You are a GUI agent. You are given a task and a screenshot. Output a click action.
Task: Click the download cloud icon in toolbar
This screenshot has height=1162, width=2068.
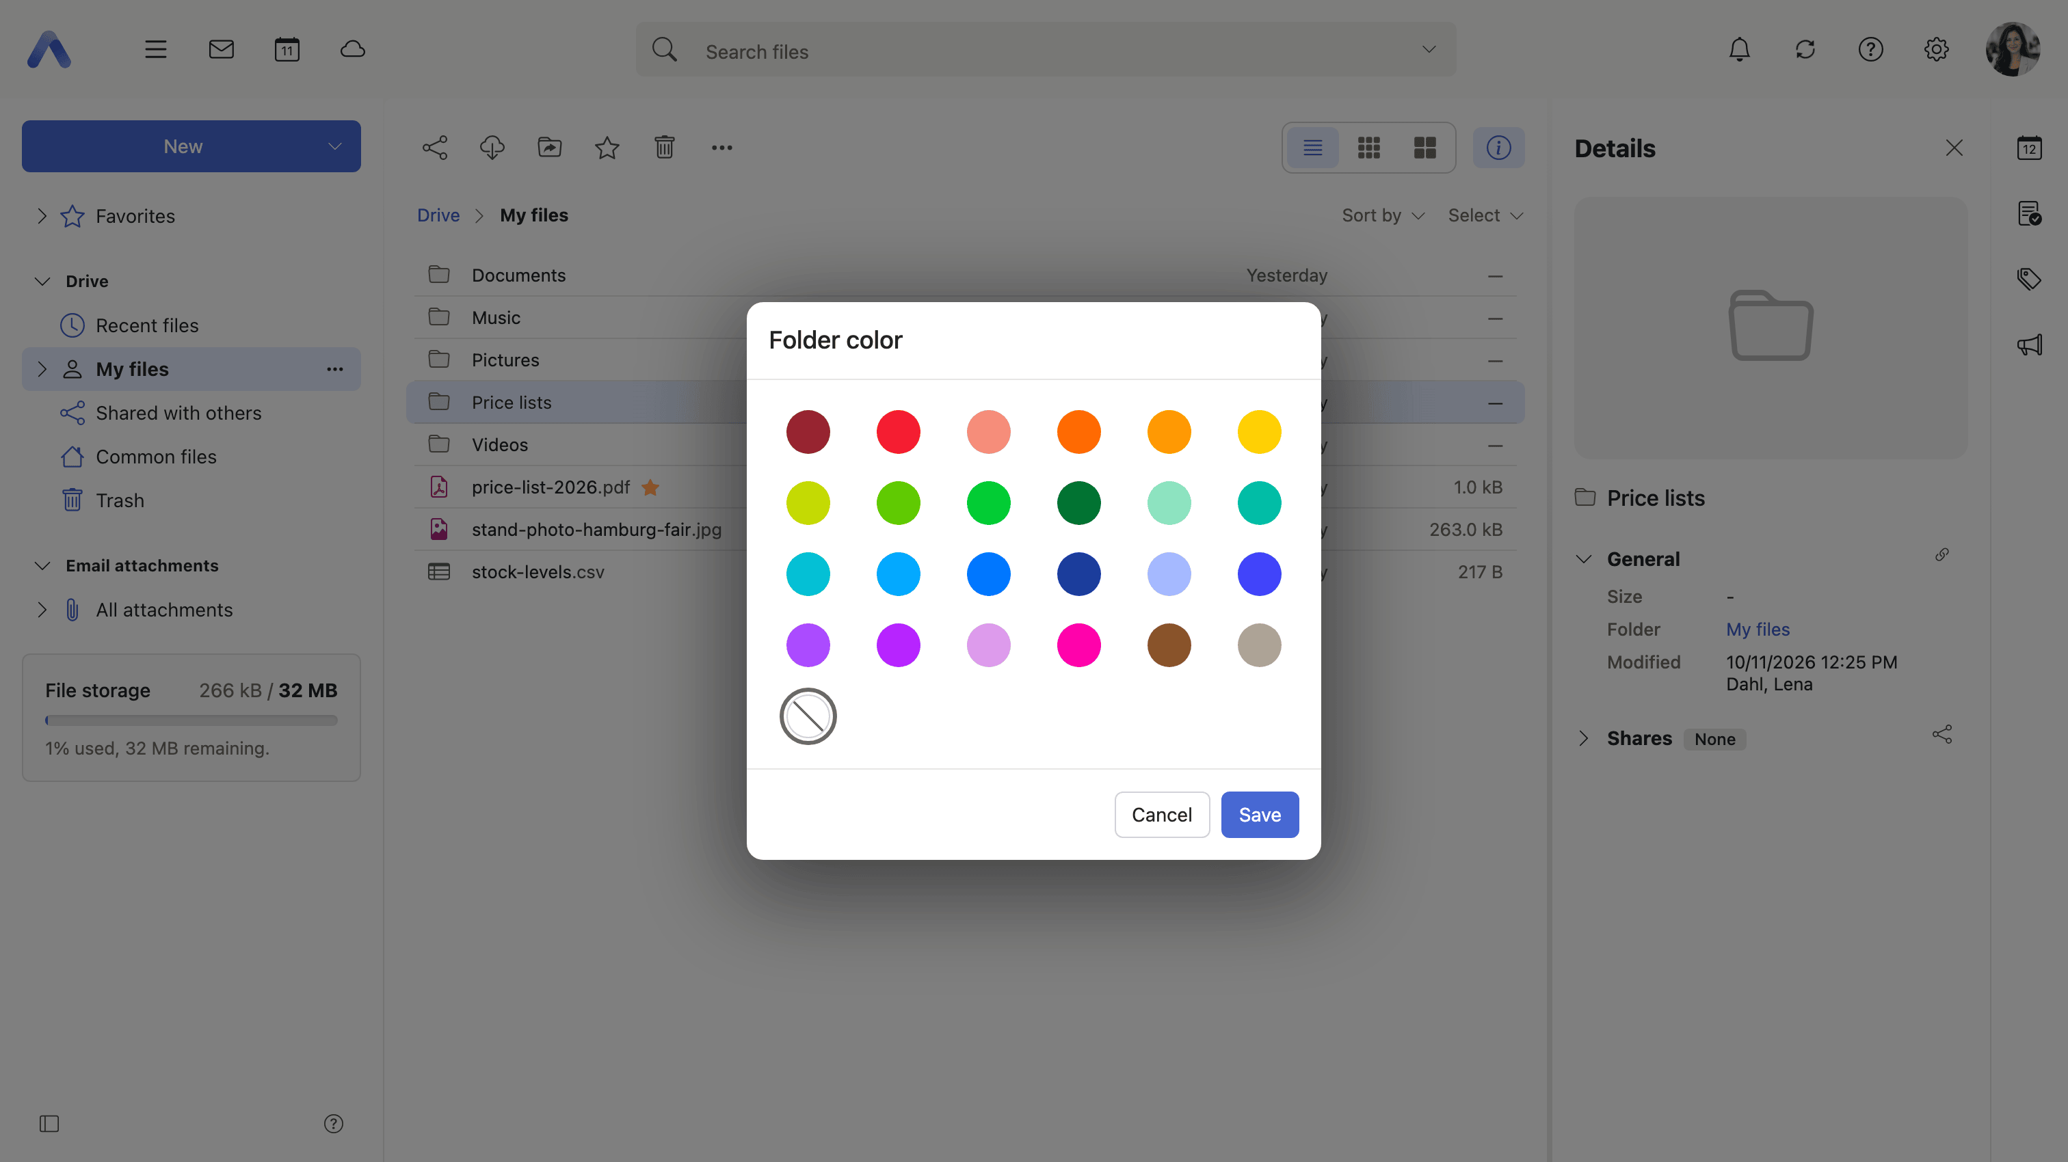492,148
